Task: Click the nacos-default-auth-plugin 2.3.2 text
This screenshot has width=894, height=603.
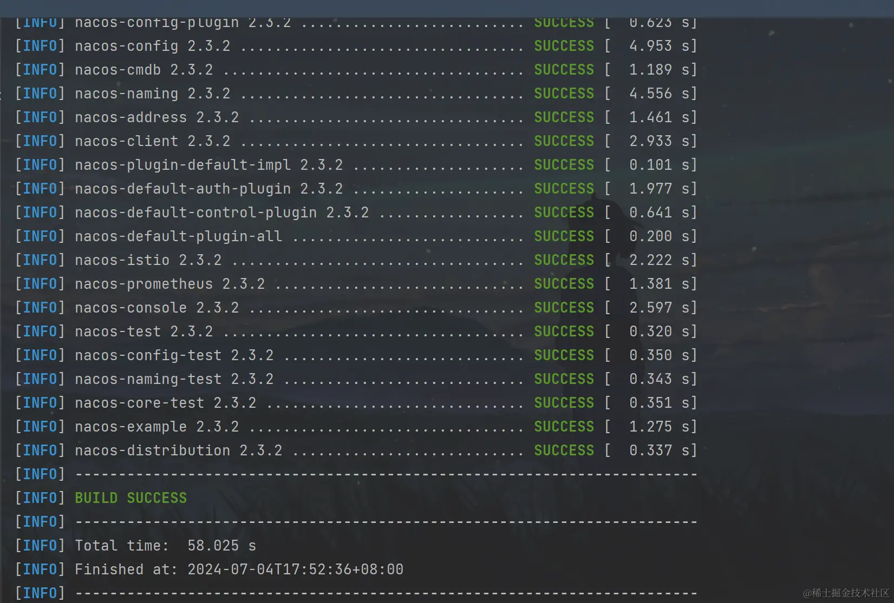Action: [x=208, y=189]
